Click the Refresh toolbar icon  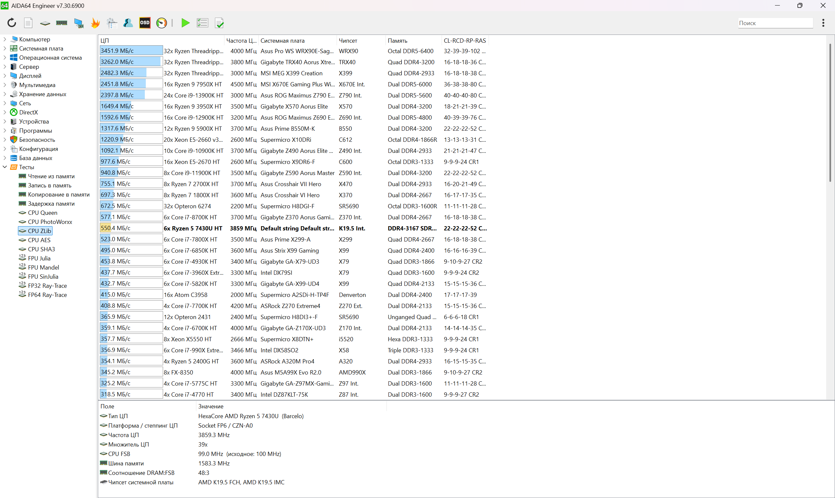(12, 23)
